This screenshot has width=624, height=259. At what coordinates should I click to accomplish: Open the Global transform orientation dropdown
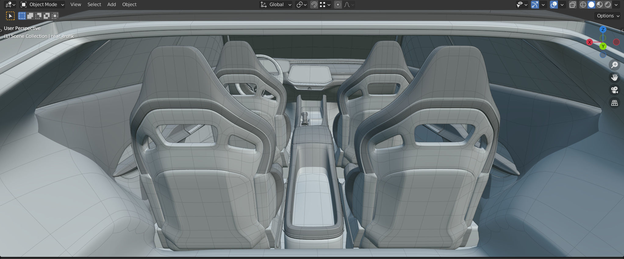[276, 5]
